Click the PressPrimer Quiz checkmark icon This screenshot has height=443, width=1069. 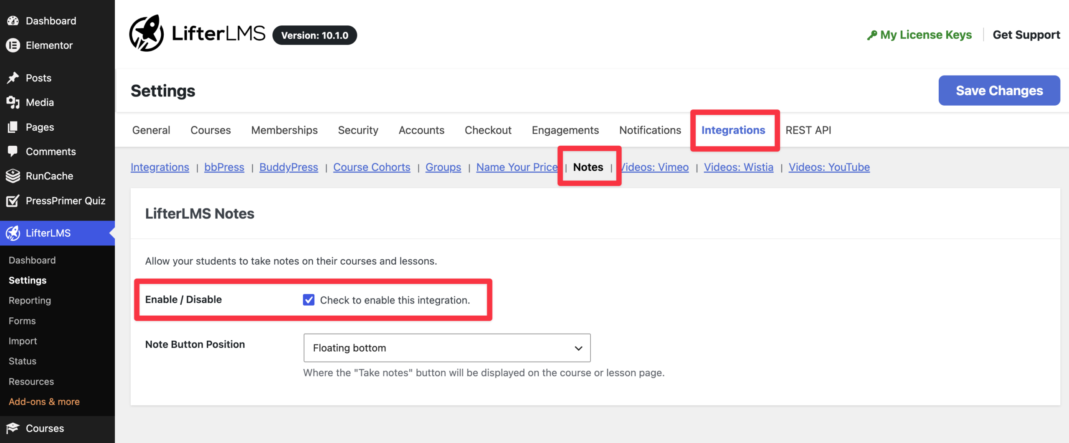point(13,200)
